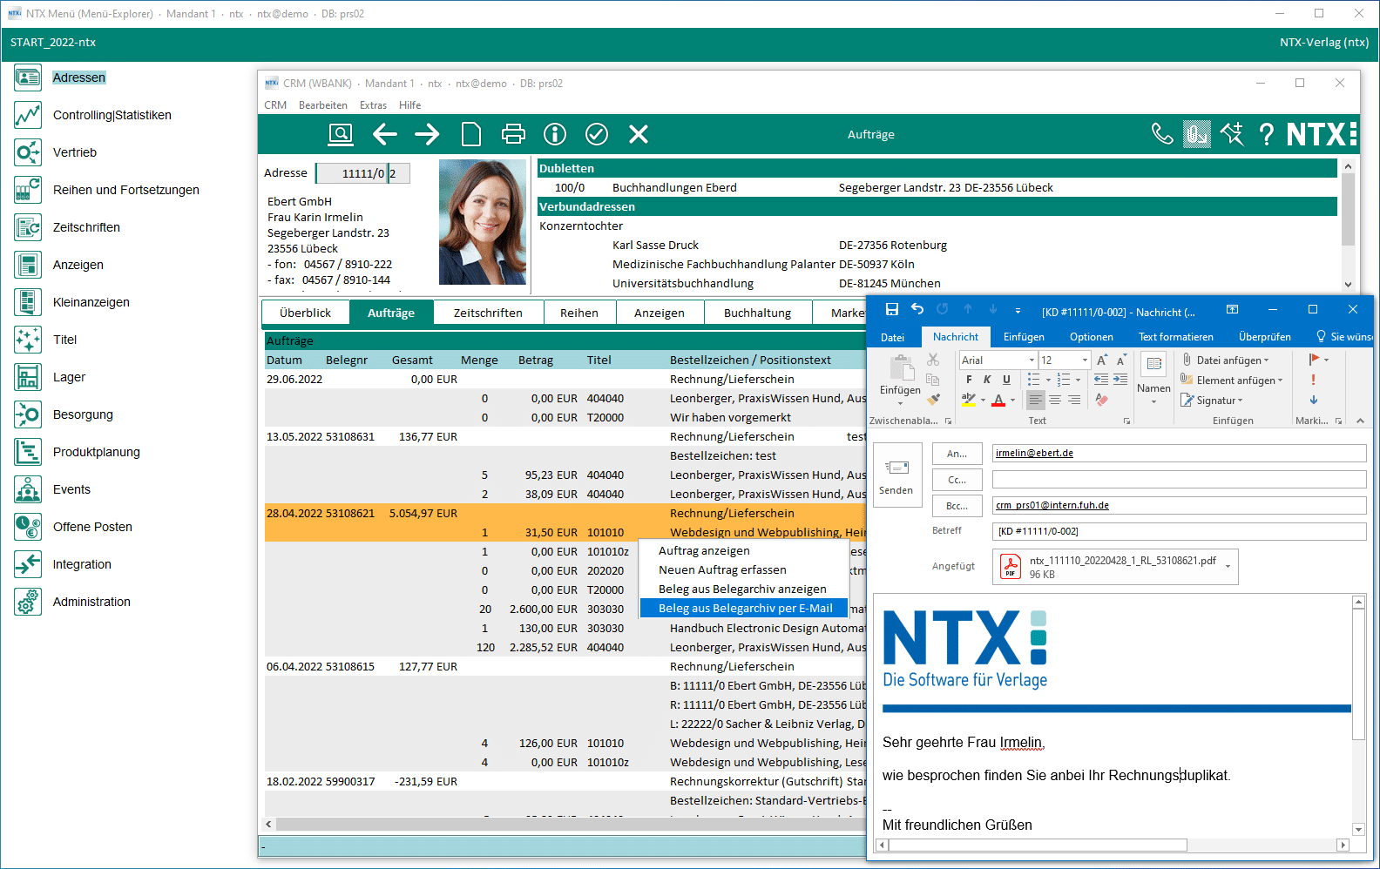Click the Betreff subject field
The width and height of the screenshot is (1380, 869).
click(x=1179, y=531)
